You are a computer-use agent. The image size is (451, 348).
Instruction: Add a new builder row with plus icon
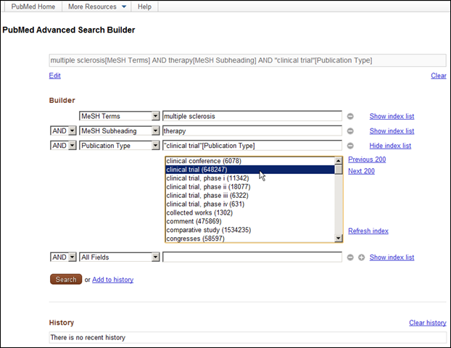(x=361, y=257)
